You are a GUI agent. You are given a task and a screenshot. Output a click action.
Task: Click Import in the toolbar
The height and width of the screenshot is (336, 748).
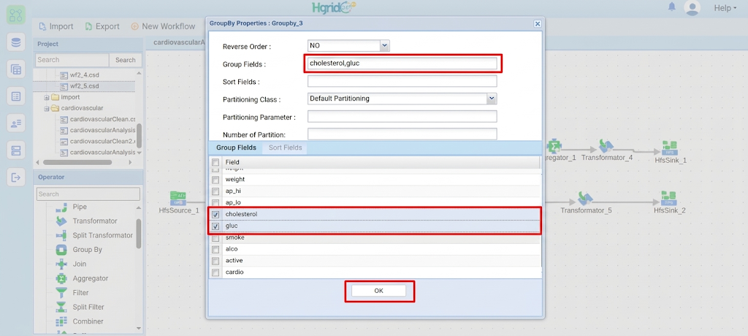pos(56,26)
